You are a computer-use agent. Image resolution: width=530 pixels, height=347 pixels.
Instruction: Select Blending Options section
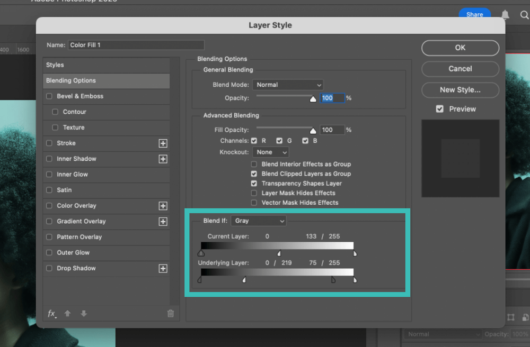(107, 80)
